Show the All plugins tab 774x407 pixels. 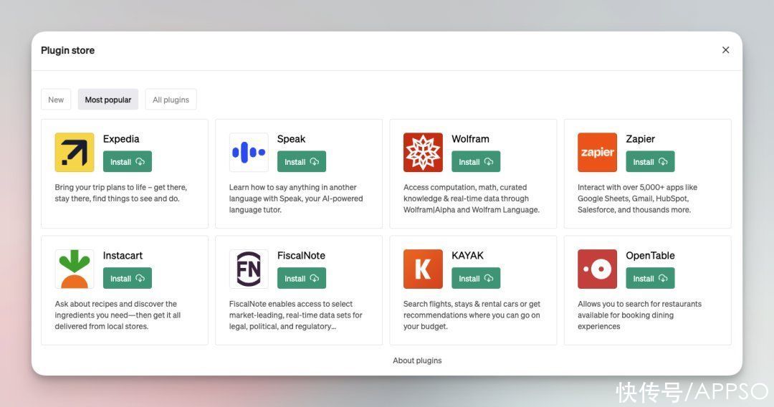pyautogui.click(x=171, y=100)
